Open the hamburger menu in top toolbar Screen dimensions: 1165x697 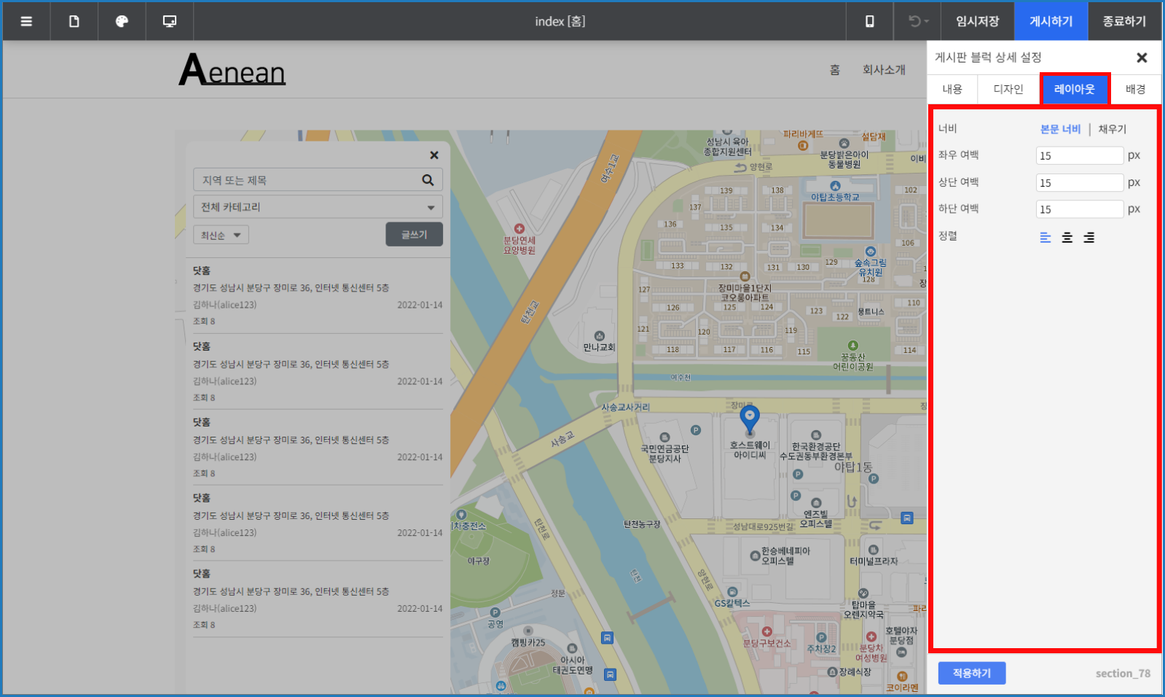pyautogui.click(x=26, y=21)
